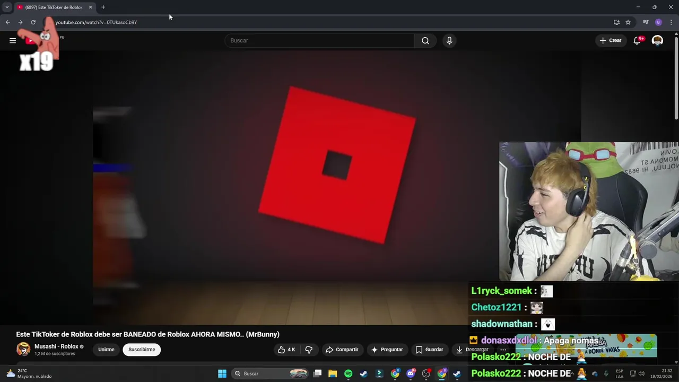The height and width of the screenshot is (382, 679).
Task: Open the Musashi channel avatar
Action: point(23,349)
